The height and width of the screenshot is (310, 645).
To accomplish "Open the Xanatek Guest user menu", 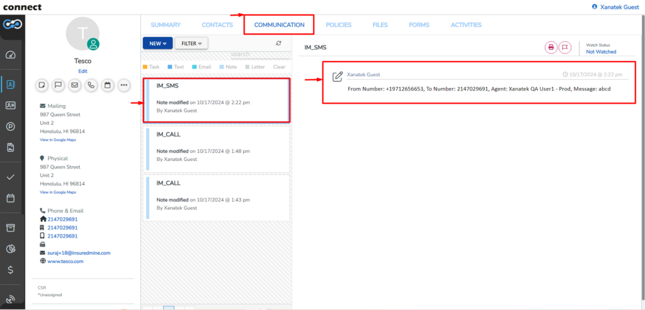I will point(615,7).
